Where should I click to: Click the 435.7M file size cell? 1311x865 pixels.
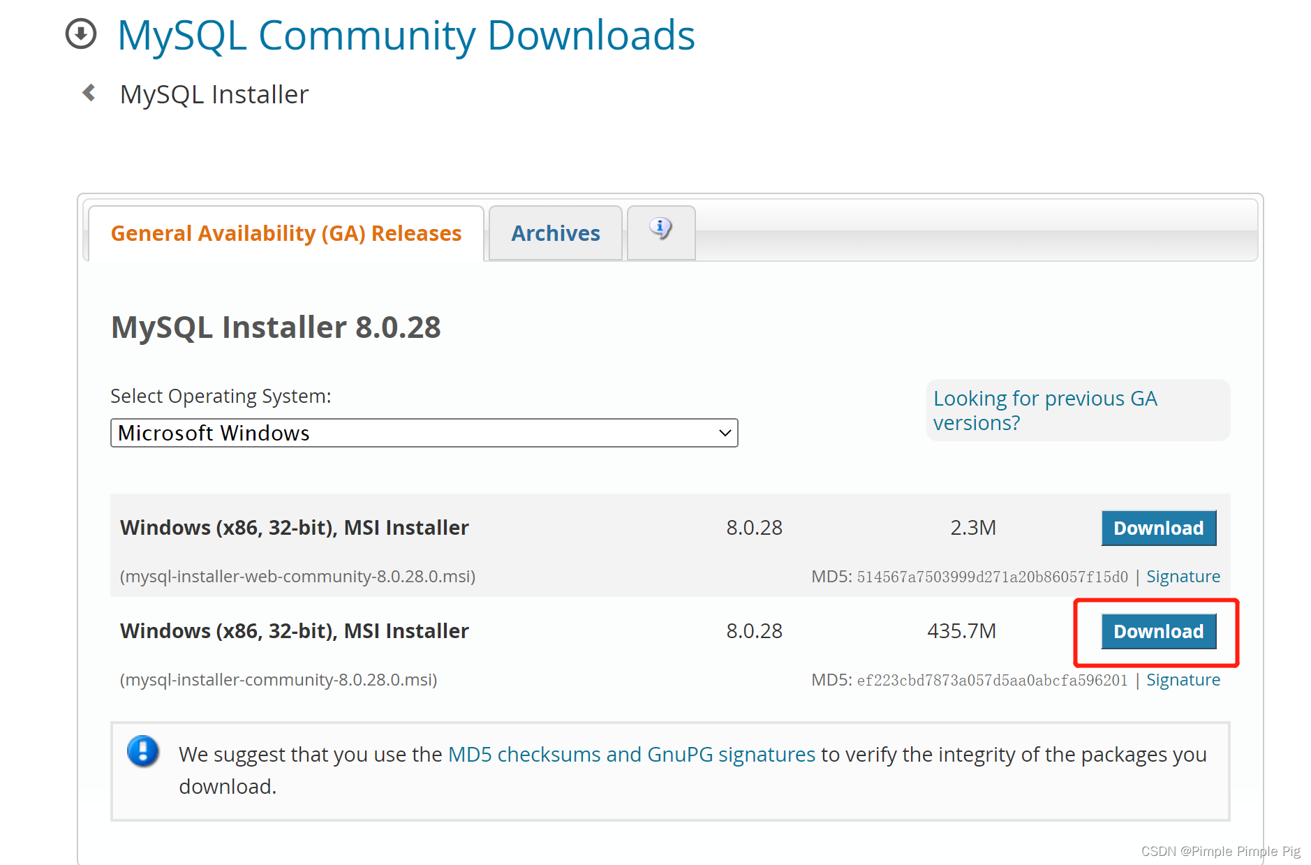pyautogui.click(x=961, y=631)
